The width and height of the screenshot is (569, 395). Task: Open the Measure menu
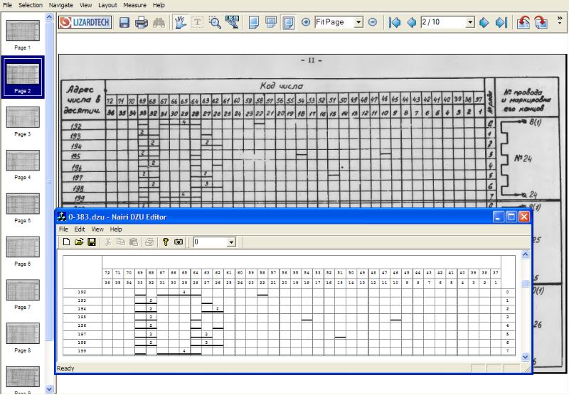click(x=134, y=5)
